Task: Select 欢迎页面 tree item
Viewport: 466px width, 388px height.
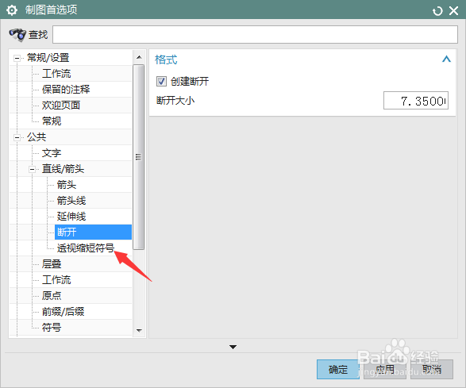Action: point(61,106)
